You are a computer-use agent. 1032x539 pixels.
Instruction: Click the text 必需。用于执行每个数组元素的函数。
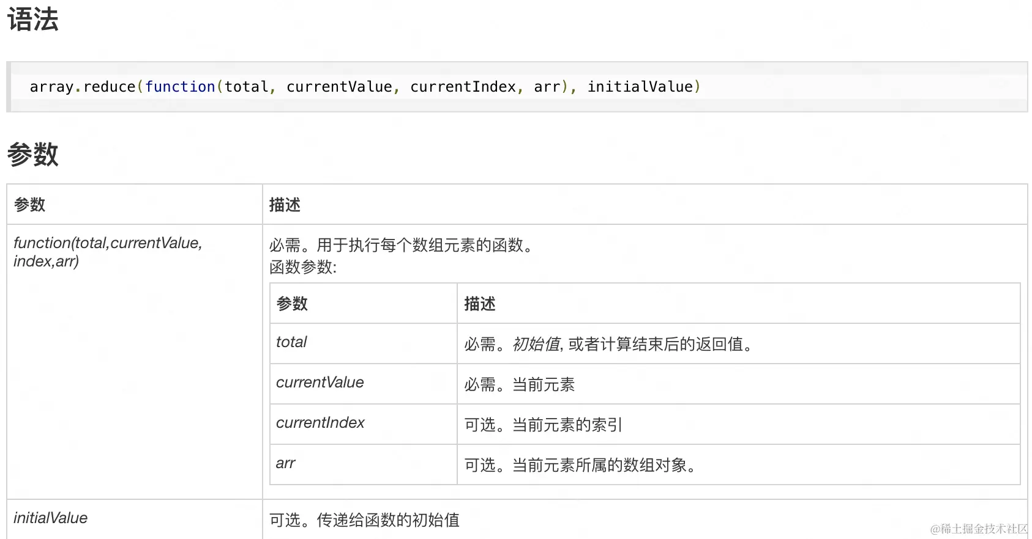click(x=403, y=245)
